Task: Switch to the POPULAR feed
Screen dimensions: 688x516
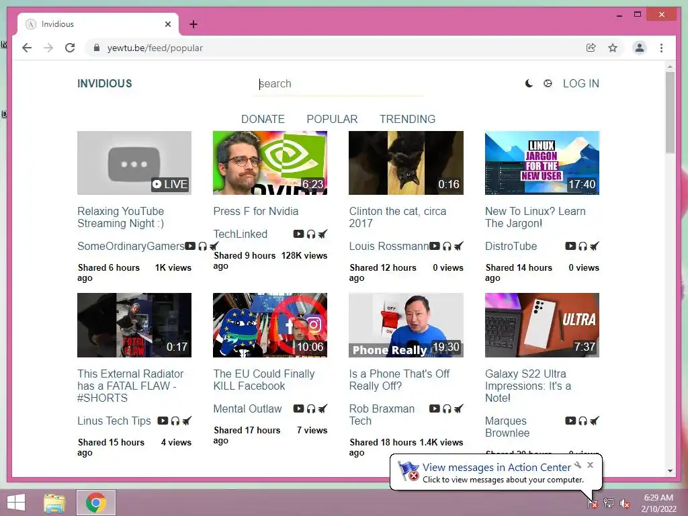Action: 332,119
